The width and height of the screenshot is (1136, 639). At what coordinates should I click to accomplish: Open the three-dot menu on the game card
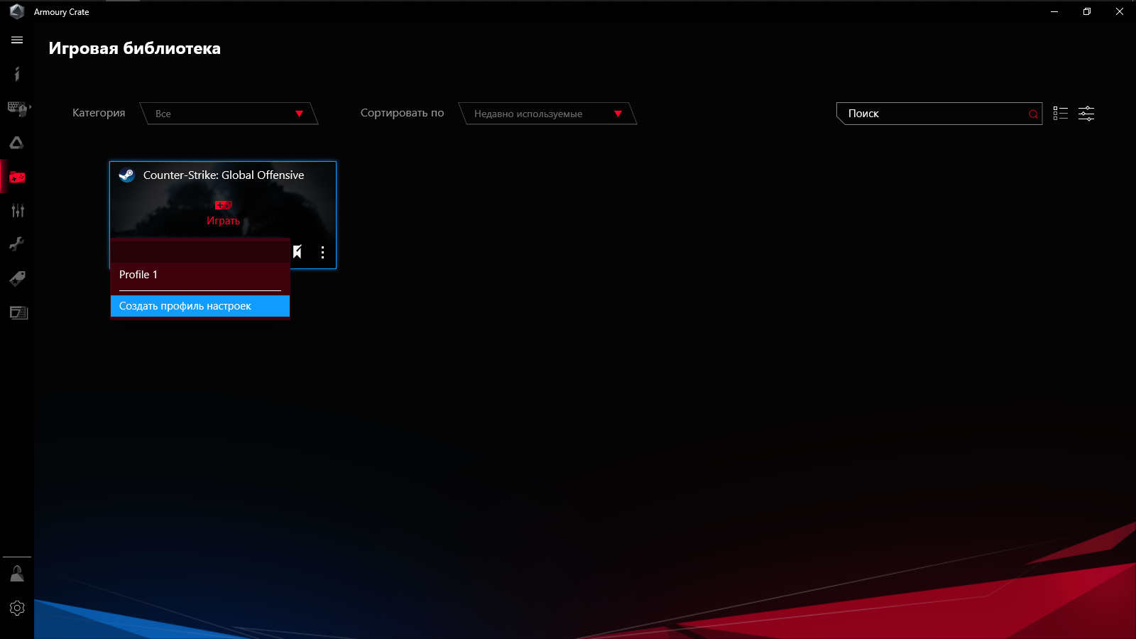323,253
